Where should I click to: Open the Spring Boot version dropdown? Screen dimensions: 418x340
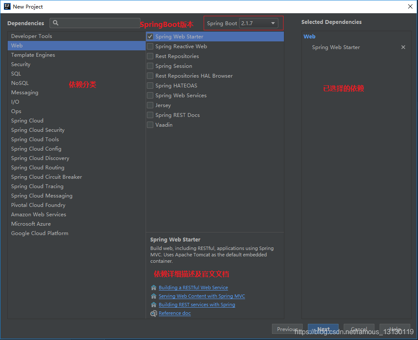(x=259, y=23)
